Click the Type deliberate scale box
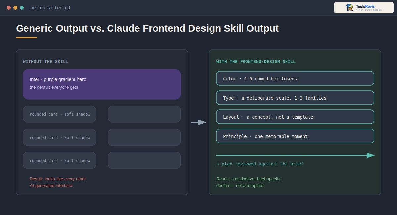The image size is (397, 215). [295, 98]
